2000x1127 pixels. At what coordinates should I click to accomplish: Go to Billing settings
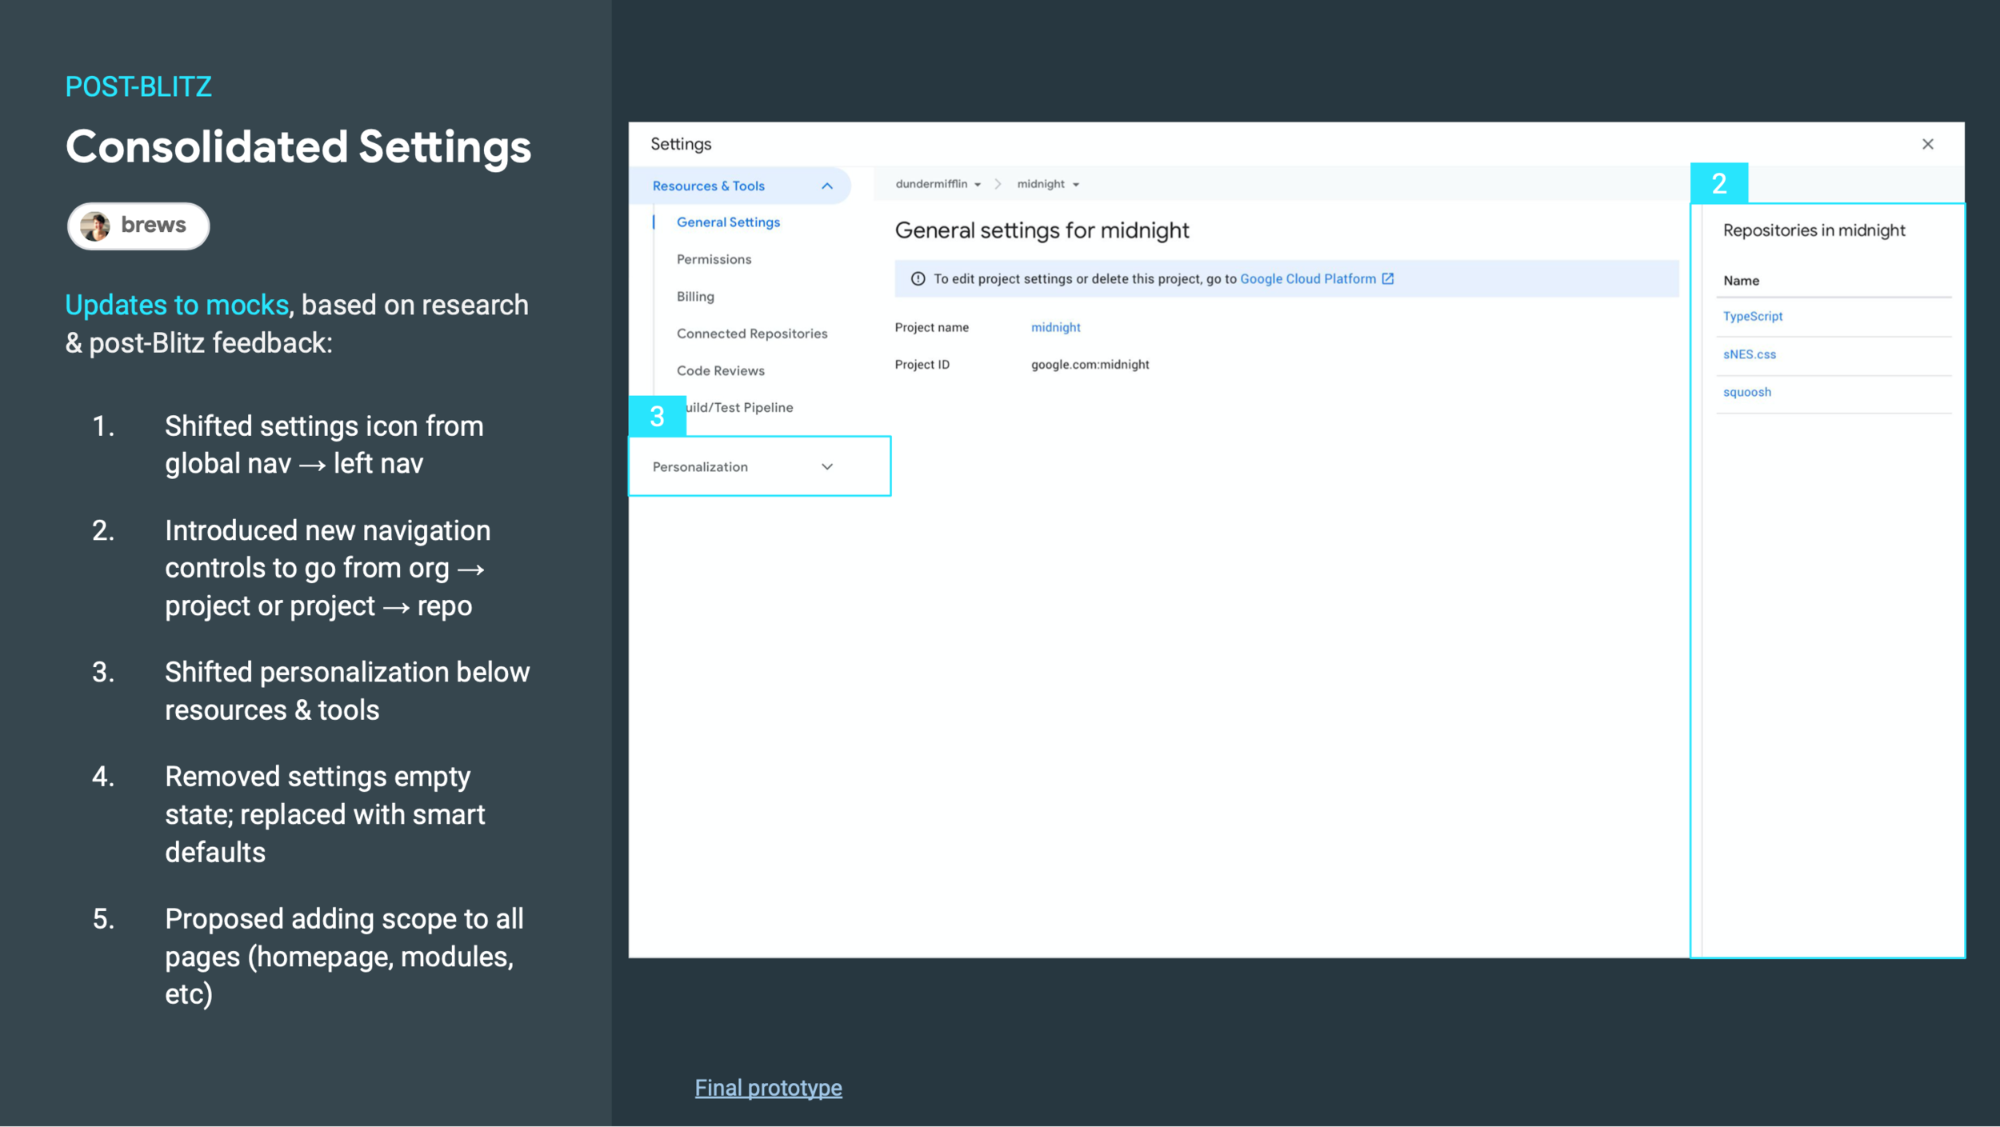point(695,296)
